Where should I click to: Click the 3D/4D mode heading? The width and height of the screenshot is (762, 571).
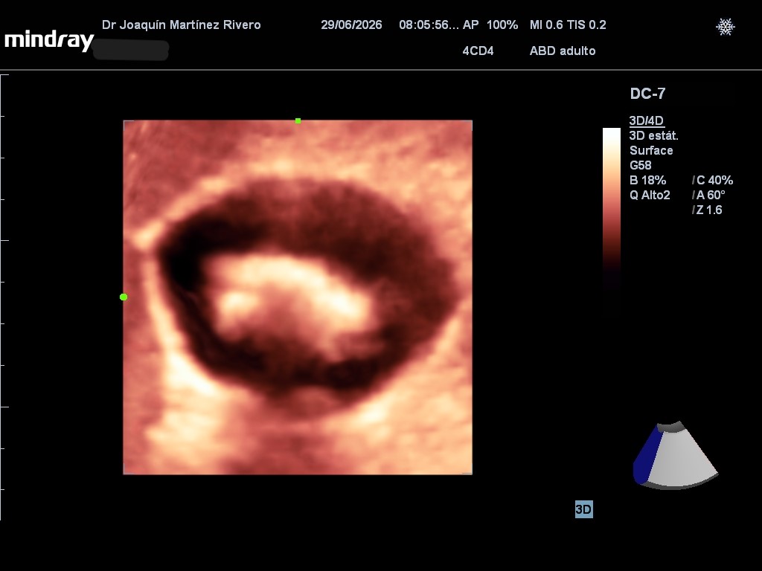point(647,120)
